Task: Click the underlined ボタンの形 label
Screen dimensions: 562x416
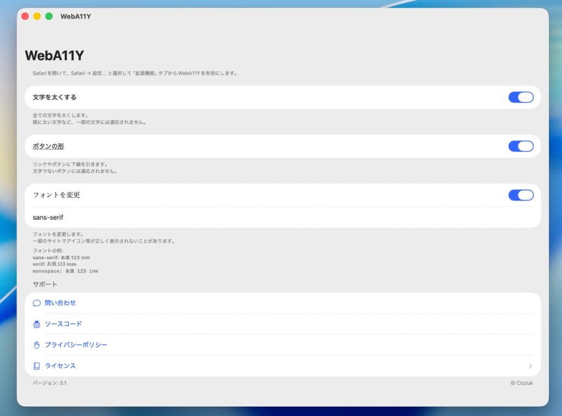Action: coord(48,146)
